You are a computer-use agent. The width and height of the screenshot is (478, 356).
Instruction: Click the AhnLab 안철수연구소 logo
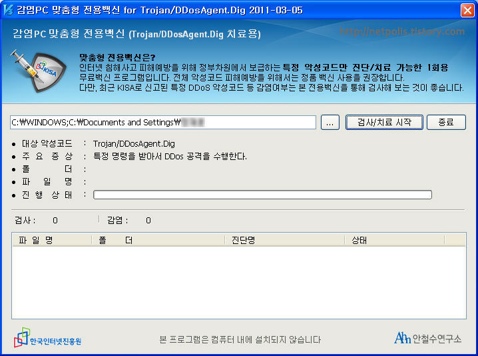coord(427,338)
